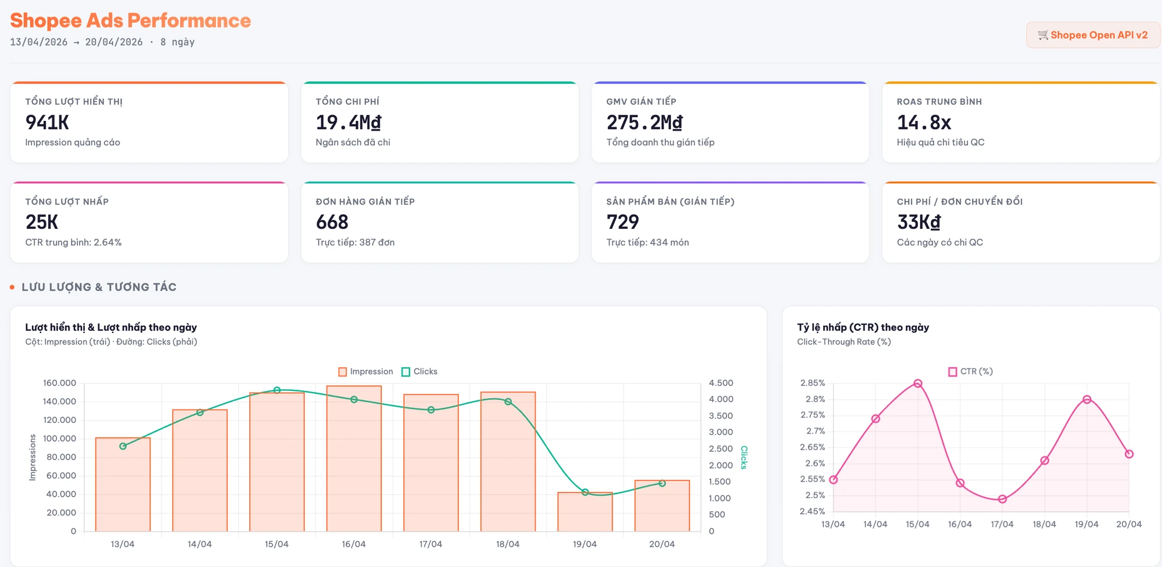Screen dimensions: 1162x567
Task: Click the date range 13/04/2026 → 20/04/2026
Action: point(76,42)
